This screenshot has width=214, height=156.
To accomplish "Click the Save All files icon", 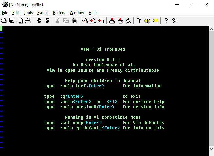I will coord(20,21).
